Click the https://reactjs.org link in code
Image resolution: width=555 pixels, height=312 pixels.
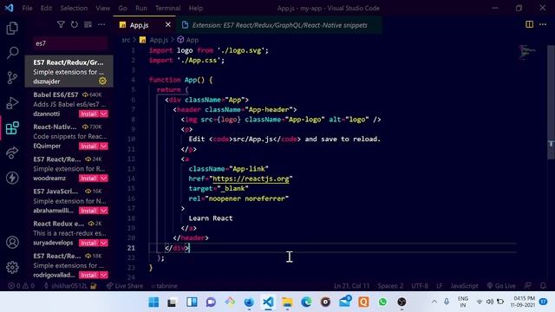pos(251,179)
